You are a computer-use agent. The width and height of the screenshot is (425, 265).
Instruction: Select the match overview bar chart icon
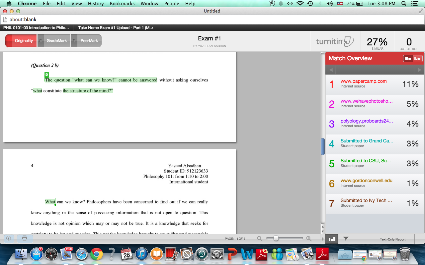(x=332, y=238)
